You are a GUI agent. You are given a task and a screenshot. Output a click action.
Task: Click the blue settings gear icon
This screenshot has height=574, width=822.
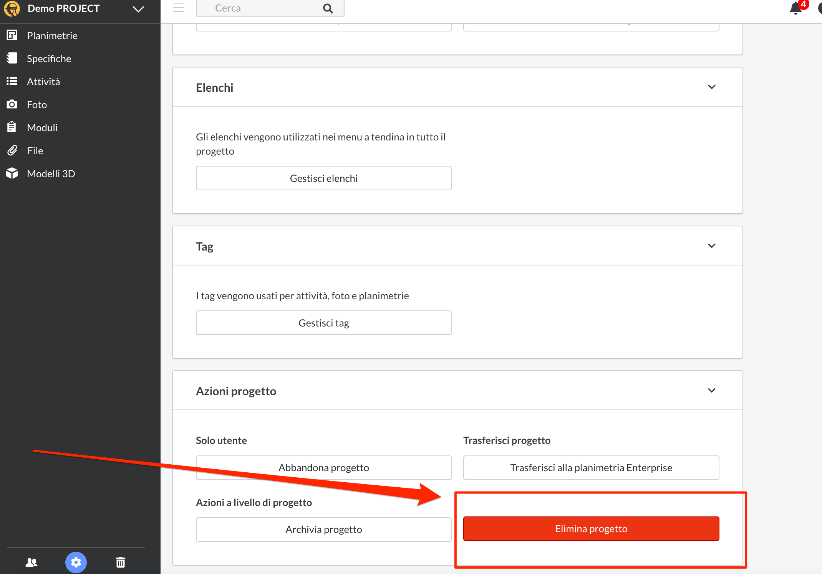[76, 562]
